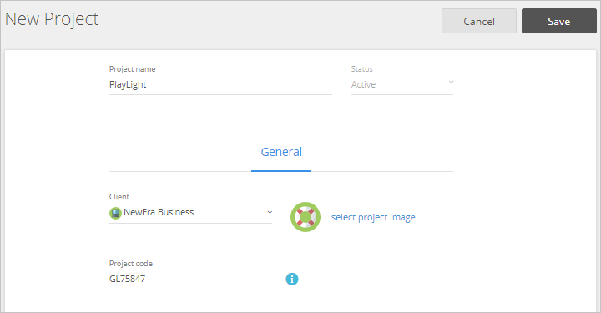Expand the Client dropdown arrow
The width and height of the screenshot is (601, 313).
tap(270, 212)
